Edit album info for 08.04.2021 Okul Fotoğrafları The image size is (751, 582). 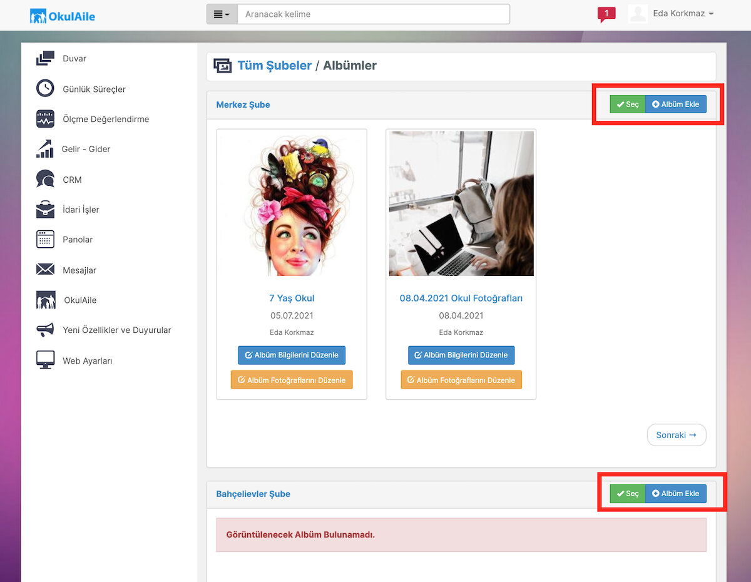(461, 355)
